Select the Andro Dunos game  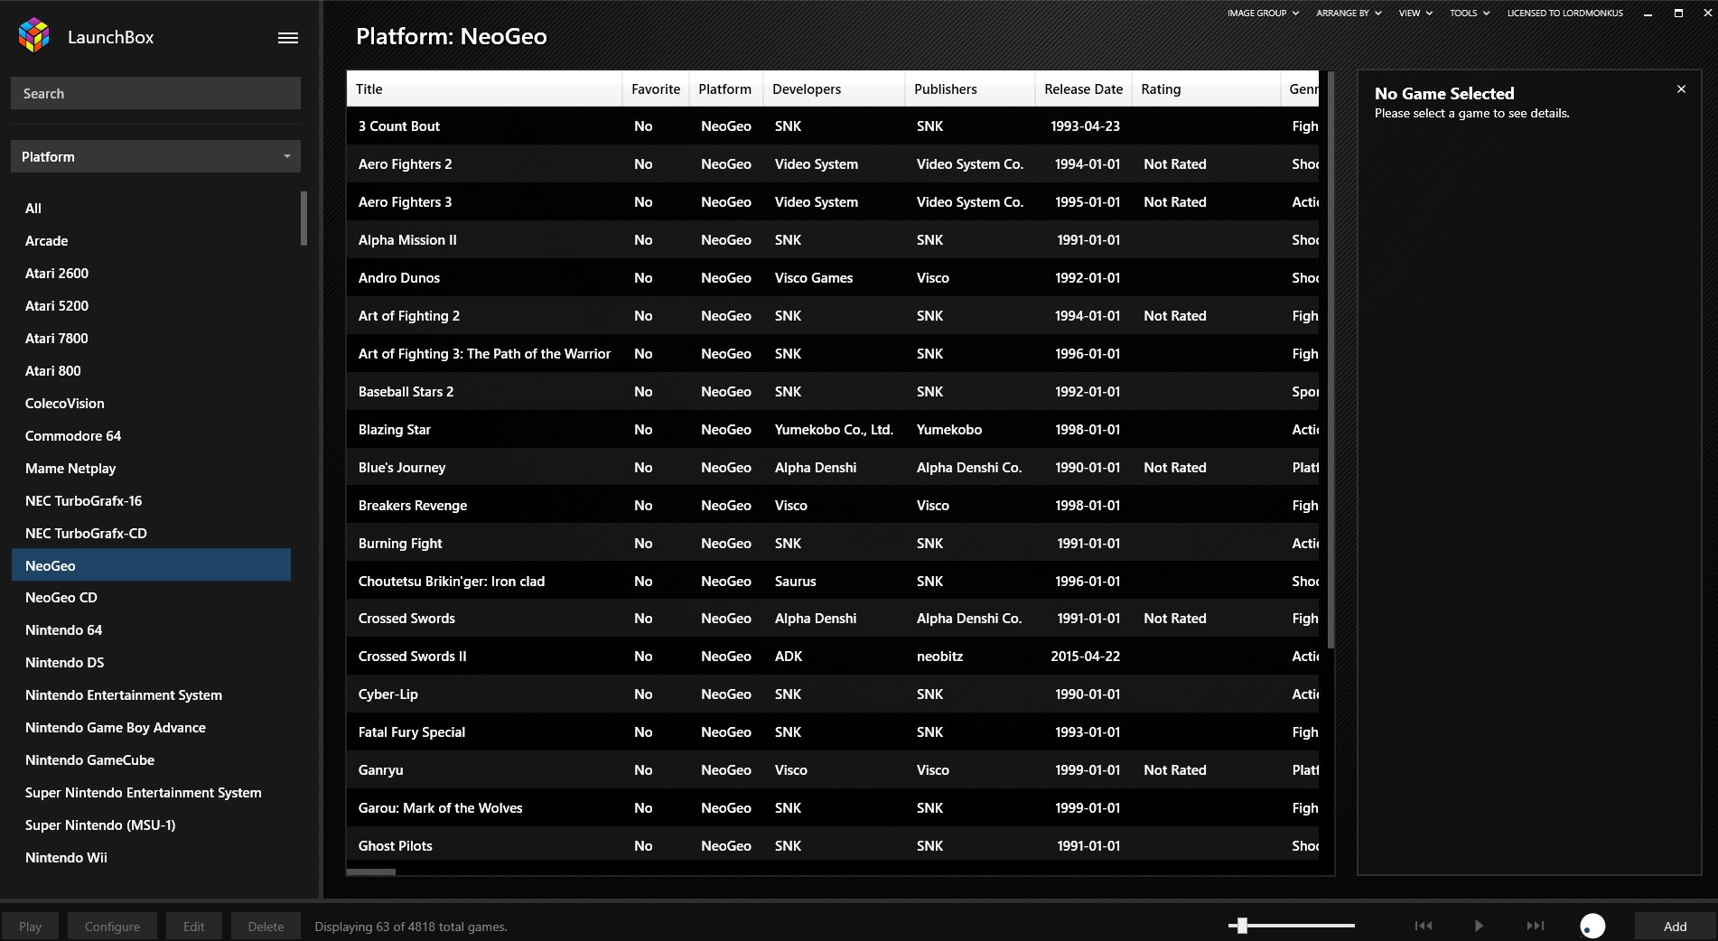[x=833, y=277]
